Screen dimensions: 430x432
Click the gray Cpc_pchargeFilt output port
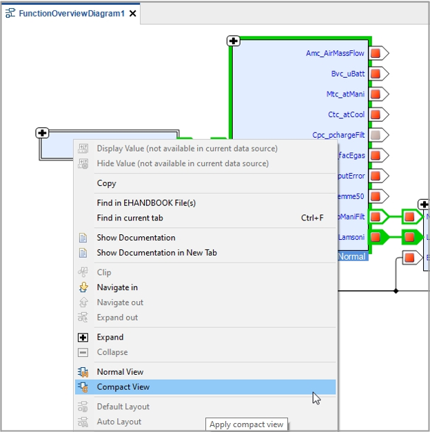379,135
